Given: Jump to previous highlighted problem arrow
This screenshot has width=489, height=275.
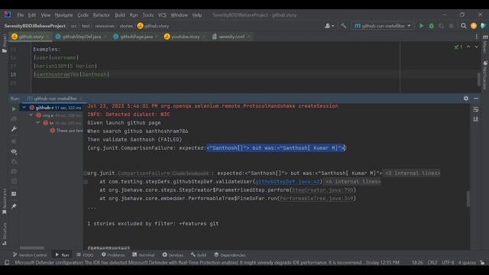Looking at the screenshot, I should pos(468,47).
